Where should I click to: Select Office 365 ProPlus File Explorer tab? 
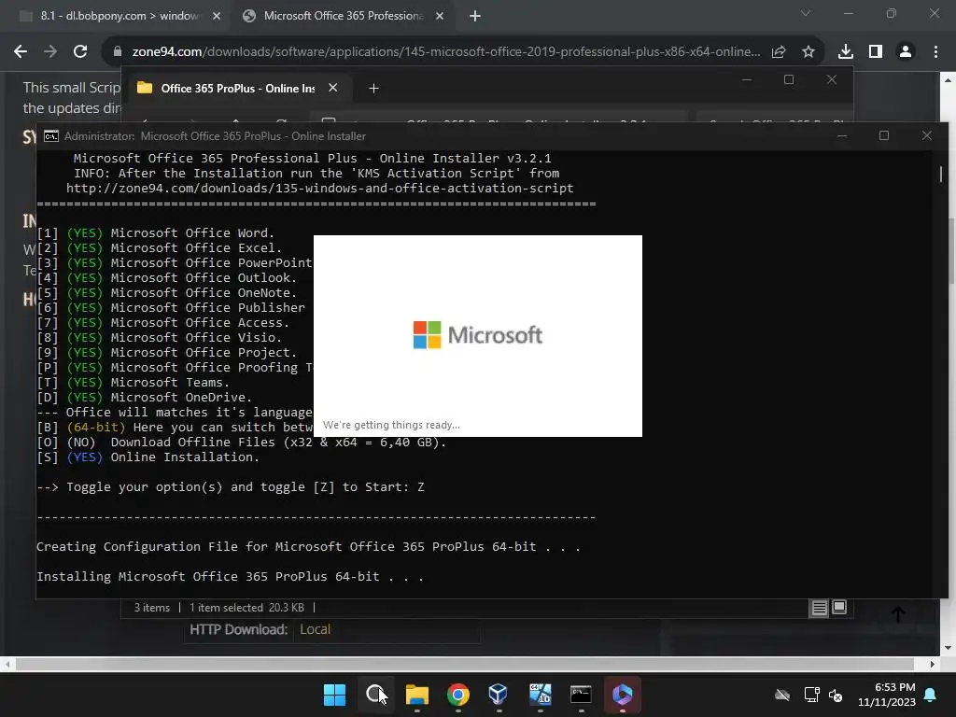pos(236,89)
